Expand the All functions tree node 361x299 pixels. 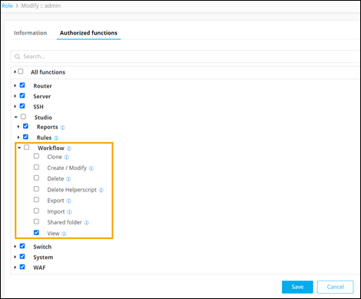15,71
